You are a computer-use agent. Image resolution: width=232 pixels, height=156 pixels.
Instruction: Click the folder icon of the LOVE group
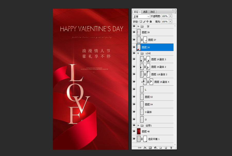[x=142, y=53]
